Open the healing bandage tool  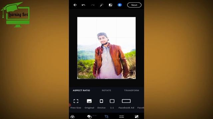pyautogui.click(x=136, y=117)
